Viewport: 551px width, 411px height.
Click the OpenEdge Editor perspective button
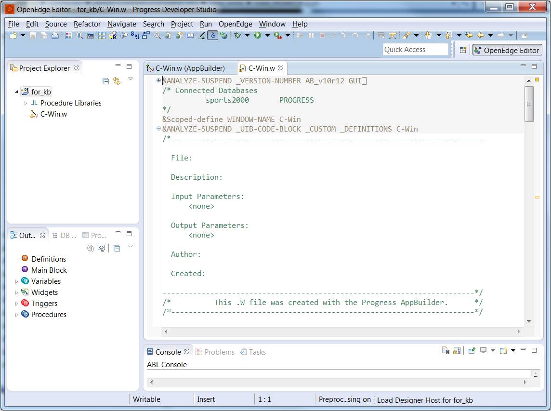pos(507,50)
